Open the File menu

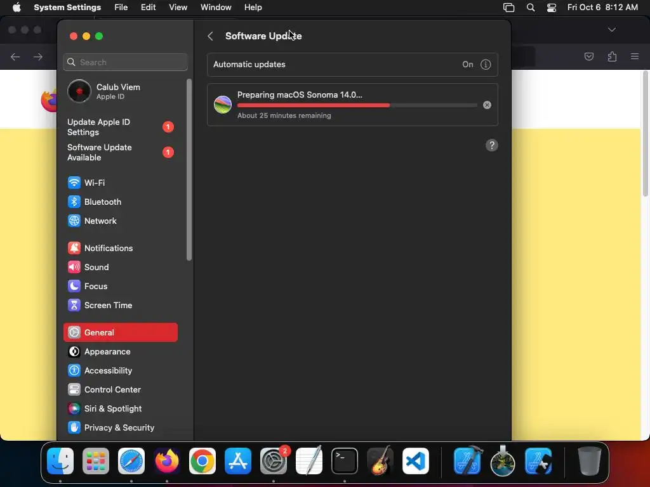121,8
